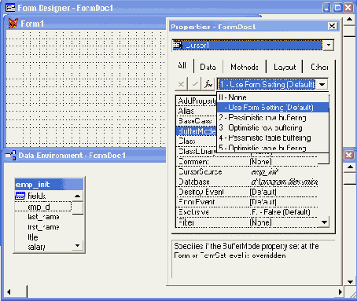Click the Fields icon in emp_init table
Screen dimensions: 357x301
tap(20, 196)
